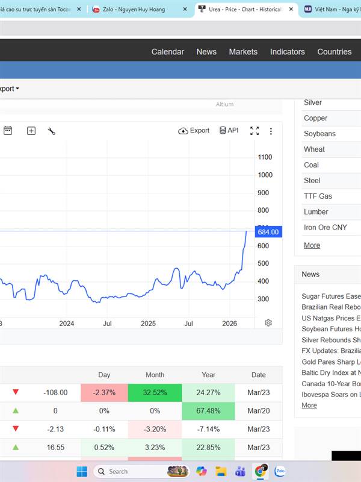This screenshot has width=361, height=482.
Task: Open chart tools wrench icon
Action: [52, 131]
